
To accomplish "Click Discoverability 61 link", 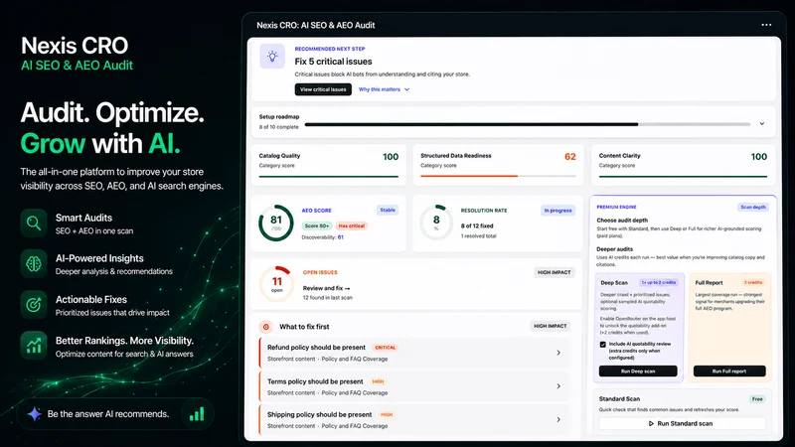I will tap(322, 237).
